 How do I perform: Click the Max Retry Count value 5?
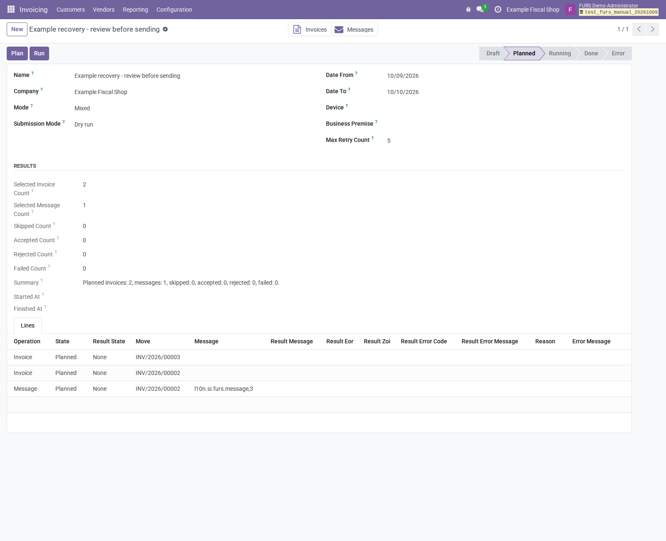(x=389, y=141)
